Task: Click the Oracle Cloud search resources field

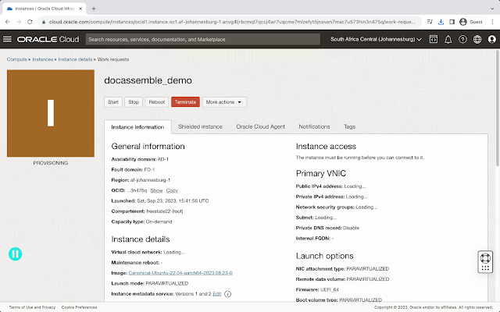Action: click(x=203, y=39)
